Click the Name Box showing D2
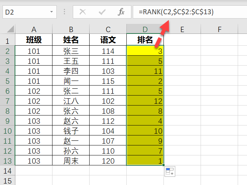247x185 pixels. coord(30,12)
